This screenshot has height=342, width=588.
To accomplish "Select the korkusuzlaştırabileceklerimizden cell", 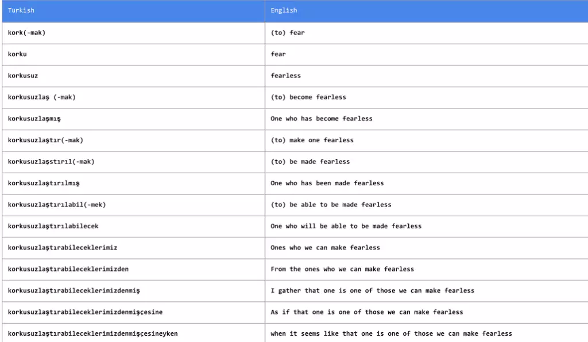I will point(133,269).
